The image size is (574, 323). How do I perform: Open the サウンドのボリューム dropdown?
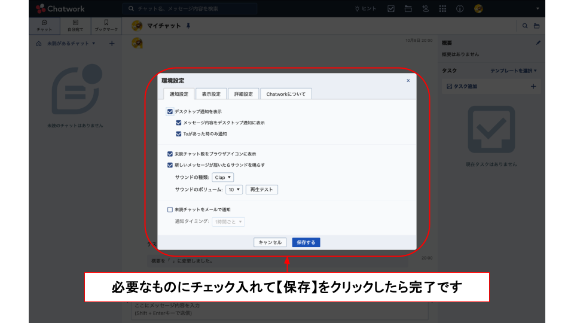coord(234,190)
